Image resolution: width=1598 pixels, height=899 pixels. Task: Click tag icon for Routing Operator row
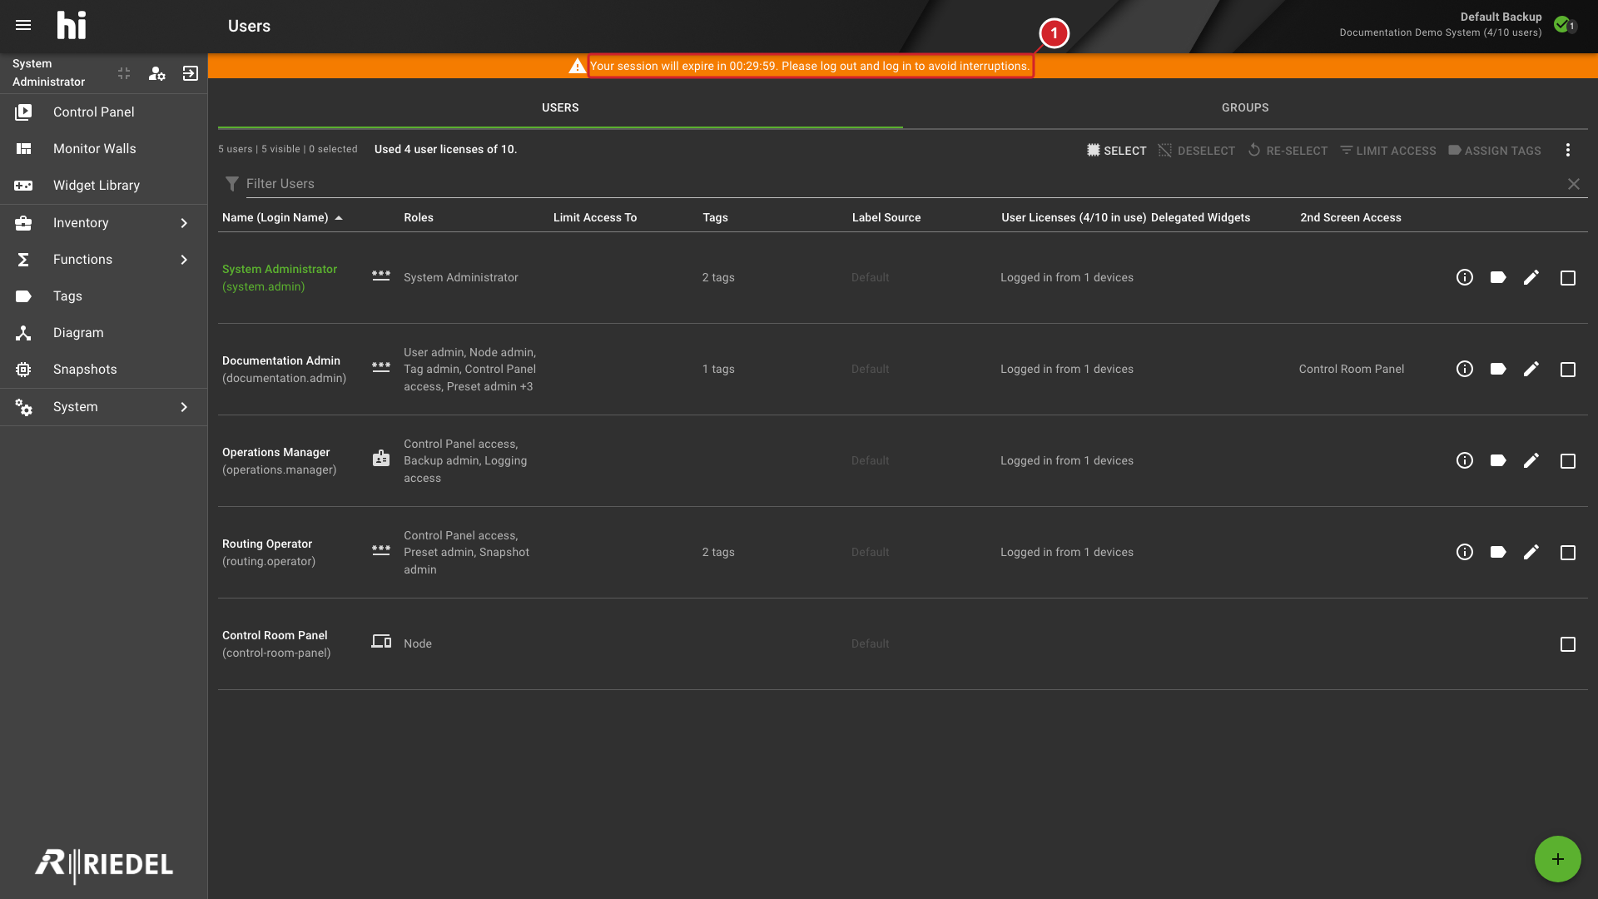[x=1498, y=552]
